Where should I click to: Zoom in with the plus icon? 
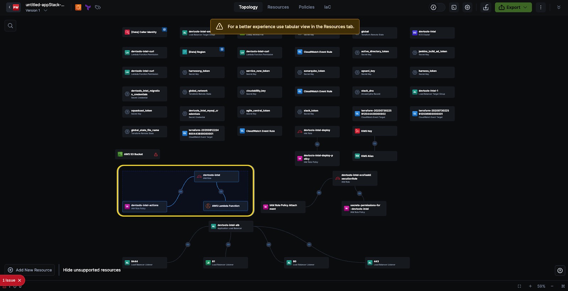pyautogui.click(x=530, y=286)
